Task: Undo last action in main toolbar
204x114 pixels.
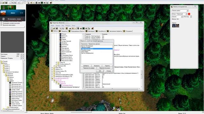Action: tap(19, 3)
